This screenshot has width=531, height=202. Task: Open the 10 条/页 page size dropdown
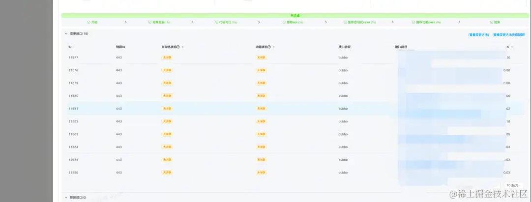point(513,185)
